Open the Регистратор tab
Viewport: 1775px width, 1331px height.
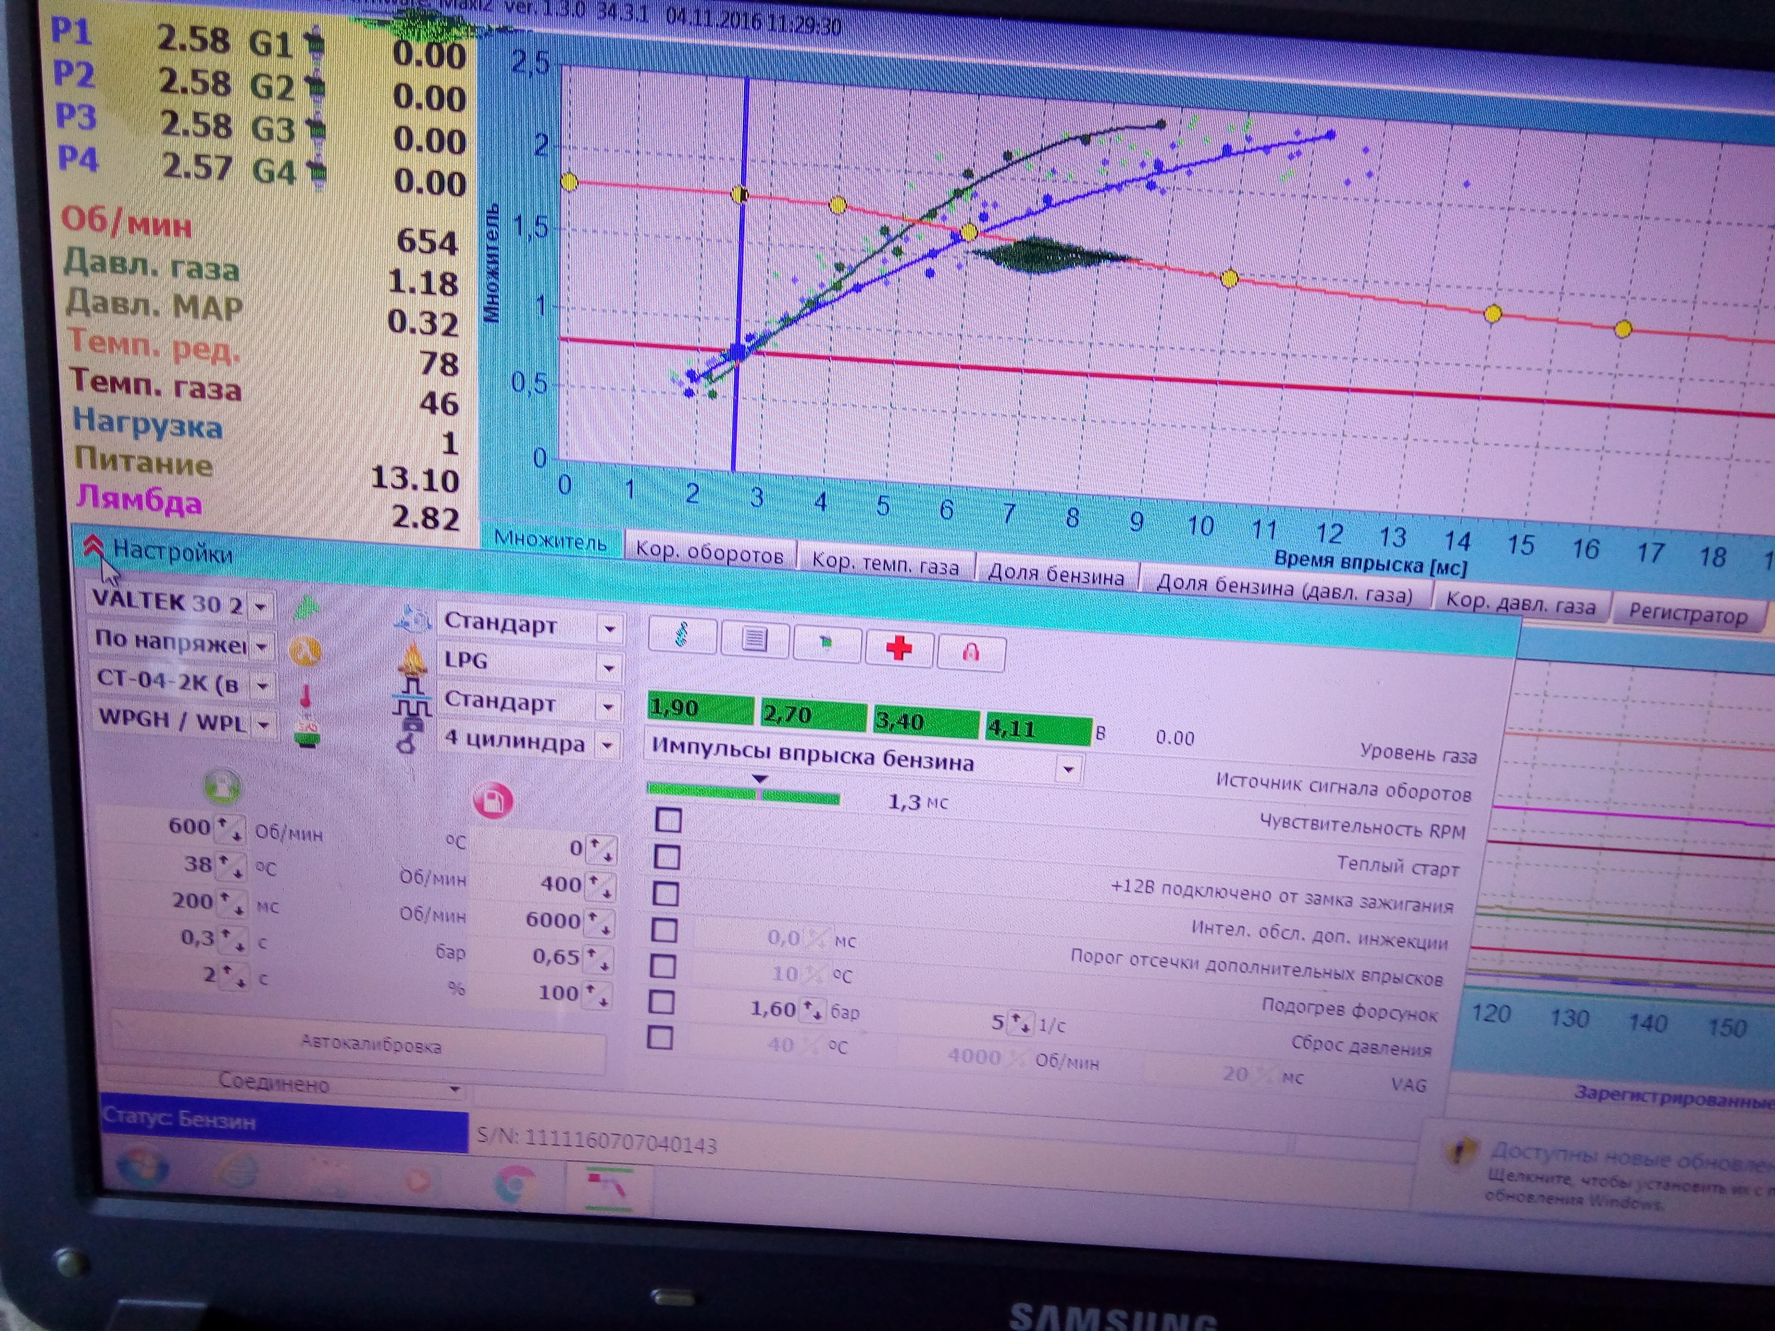(1689, 615)
